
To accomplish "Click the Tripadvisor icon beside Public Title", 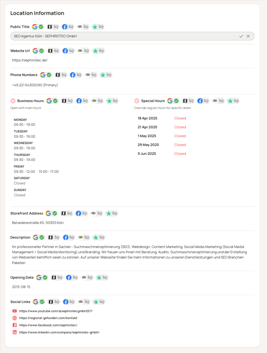I will (80, 27).
